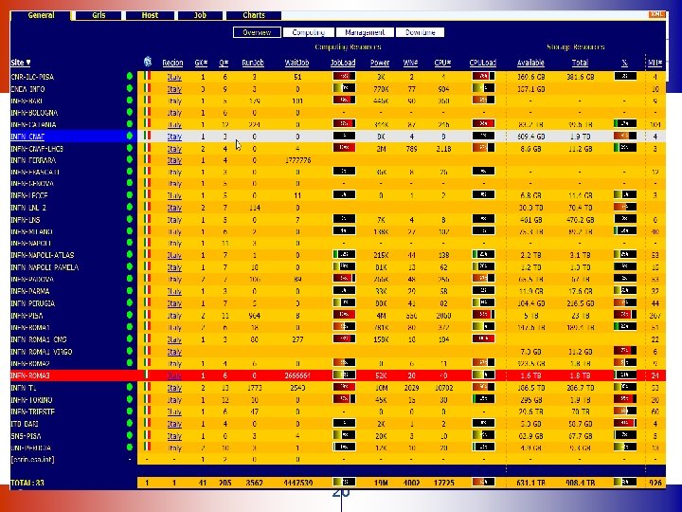Click RunJob value 1773 for INFN-T1
The width and height of the screenshot is (682, 512).
point(254,388)
